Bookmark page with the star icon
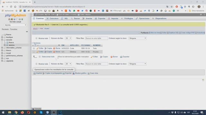Screen dimensions: 206x115 click(x=172, y=7)
